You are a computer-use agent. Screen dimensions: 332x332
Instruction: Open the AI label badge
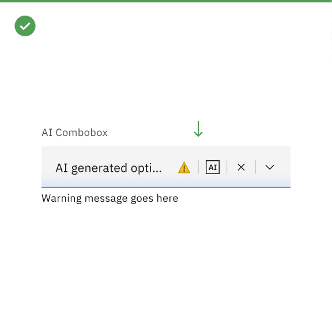[x=213, y=167]
